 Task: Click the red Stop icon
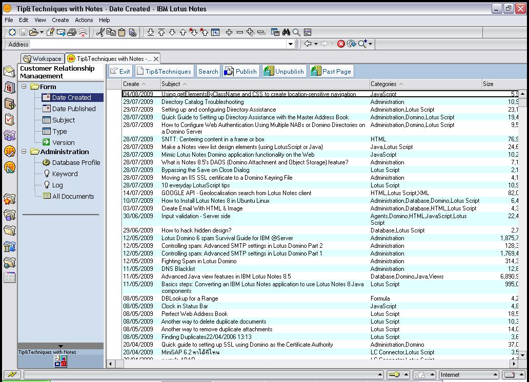341,44
